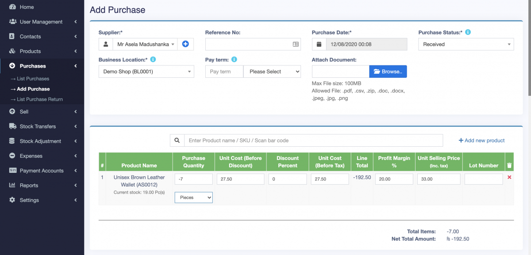Image resolution: width=531 pixels, height=255 pixels.
Task: Click the Contacts address book icon
Action: point(12,37)
